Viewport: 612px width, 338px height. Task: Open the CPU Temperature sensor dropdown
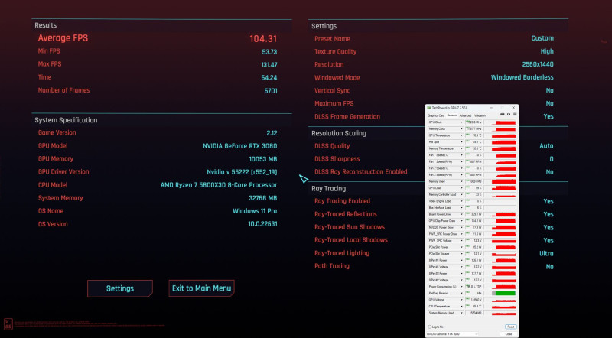click(461, 307)
